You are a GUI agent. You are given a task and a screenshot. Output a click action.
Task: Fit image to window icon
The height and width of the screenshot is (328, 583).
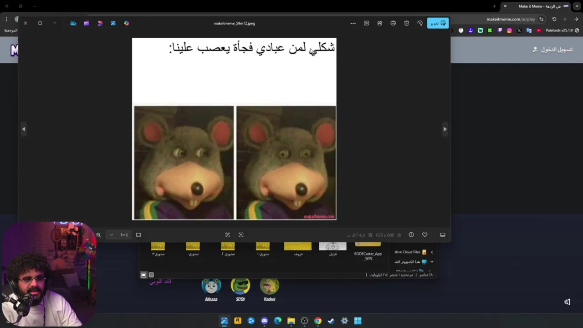tap(138, 235)
